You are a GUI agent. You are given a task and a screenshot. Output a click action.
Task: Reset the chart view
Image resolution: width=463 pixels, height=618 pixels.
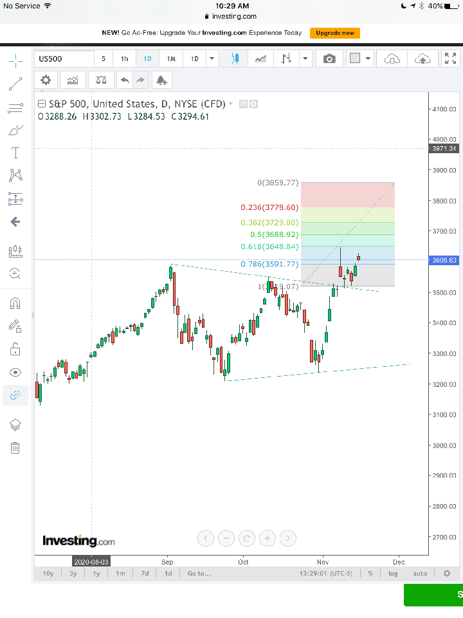[x=247, y=538]
